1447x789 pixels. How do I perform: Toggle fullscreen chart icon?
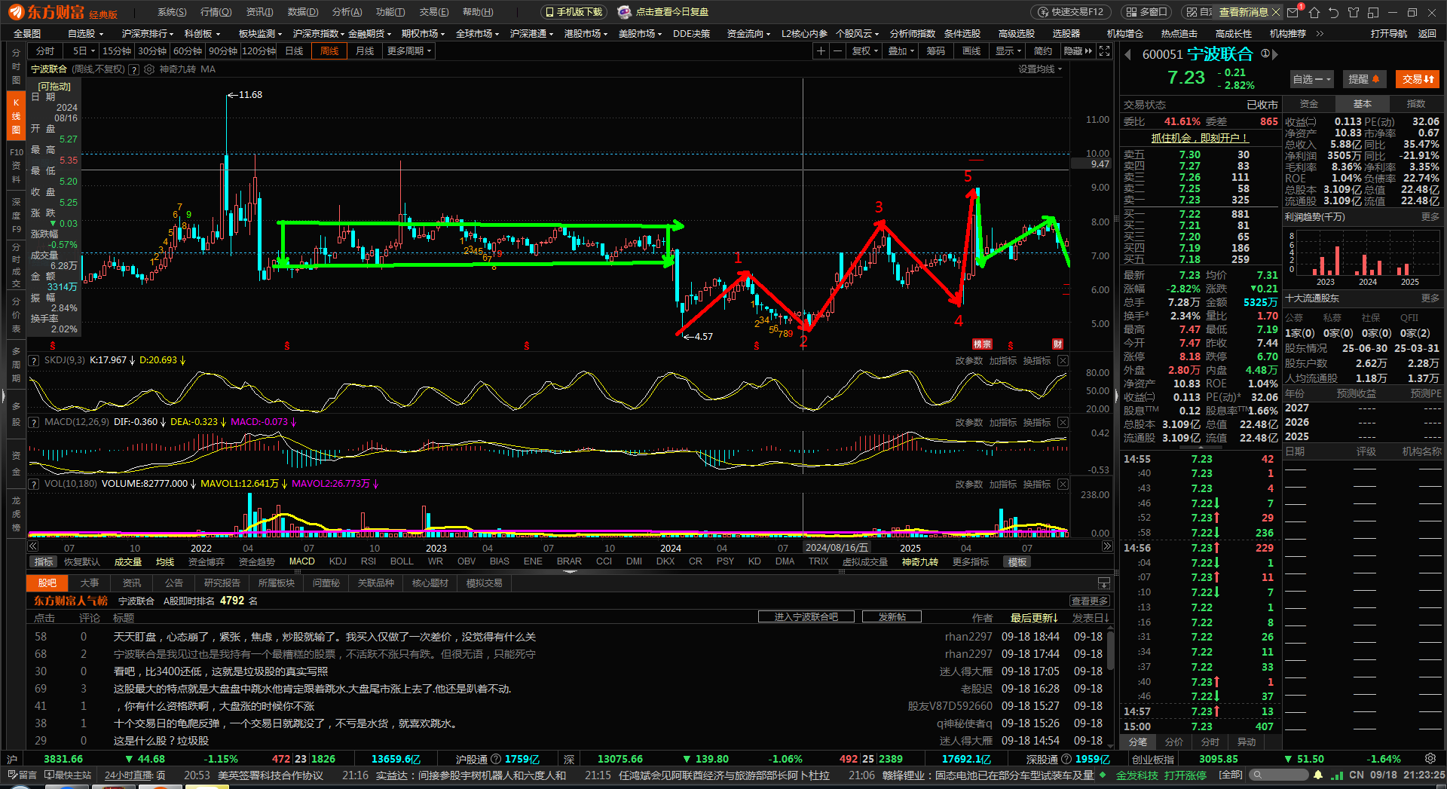coord(1104,50)
